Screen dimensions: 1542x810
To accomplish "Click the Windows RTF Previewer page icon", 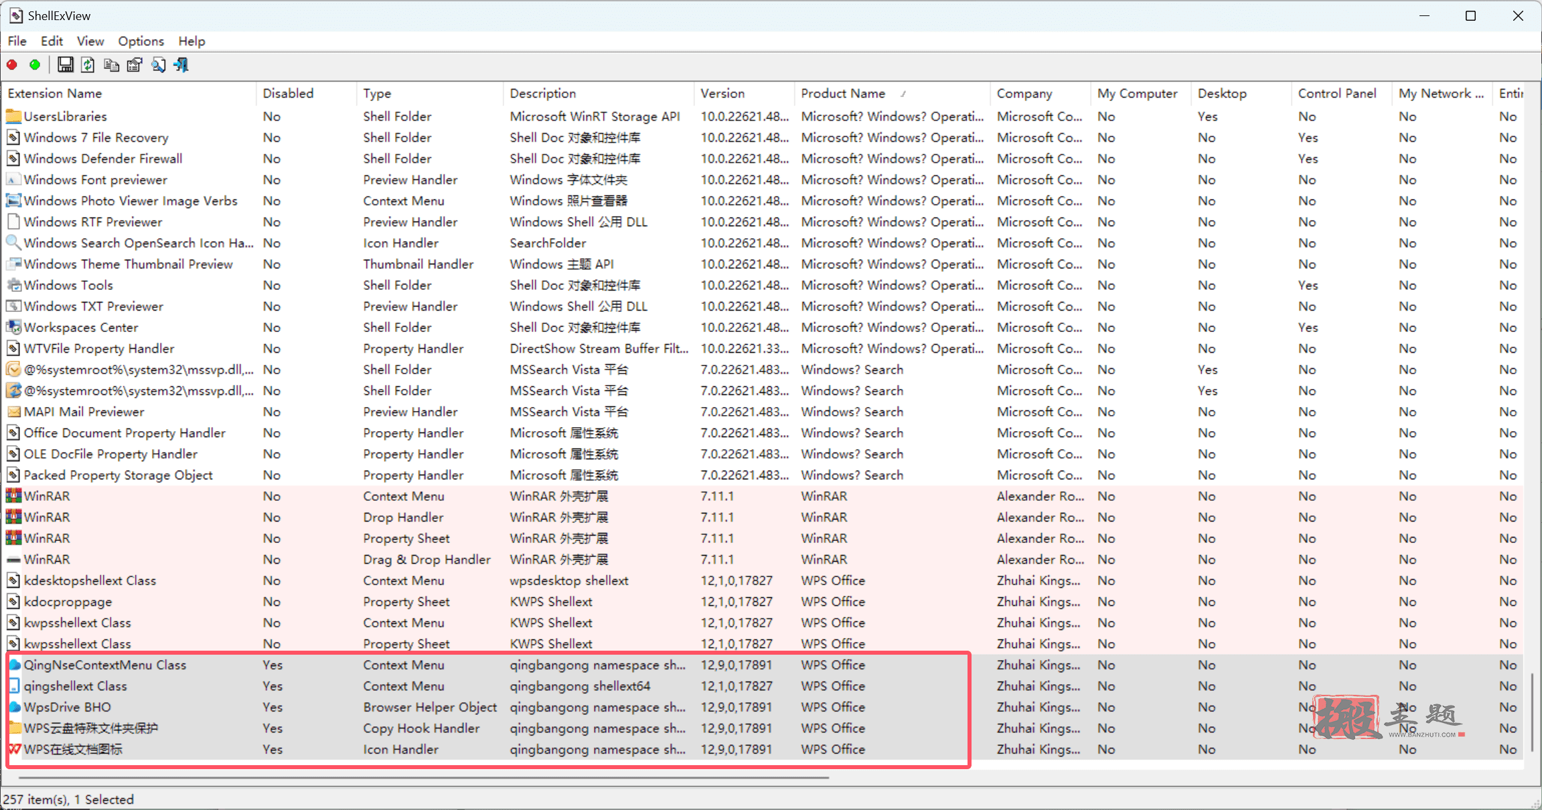I will coord(13,222).
